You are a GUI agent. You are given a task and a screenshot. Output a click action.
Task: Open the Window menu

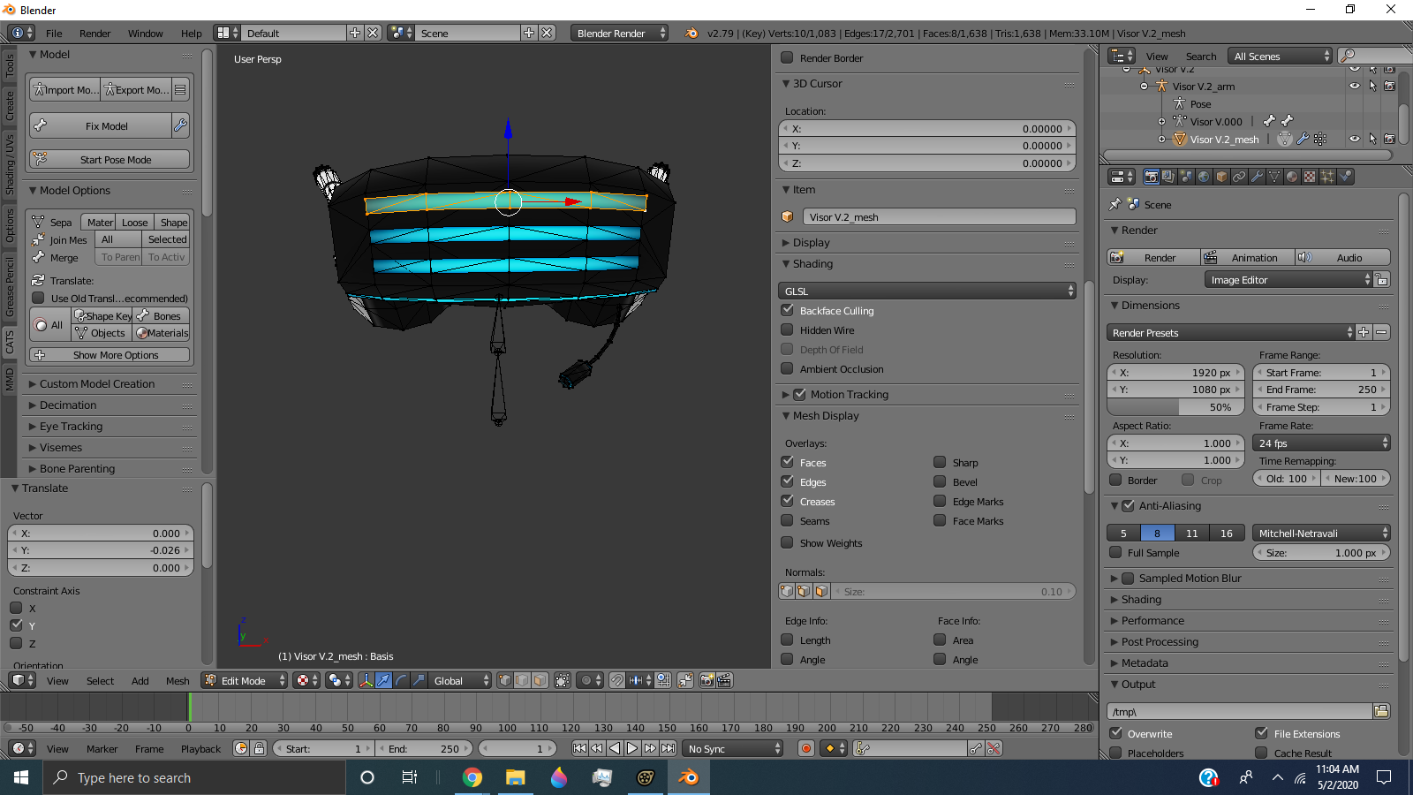pyautogui.click(x=145, y=33)
